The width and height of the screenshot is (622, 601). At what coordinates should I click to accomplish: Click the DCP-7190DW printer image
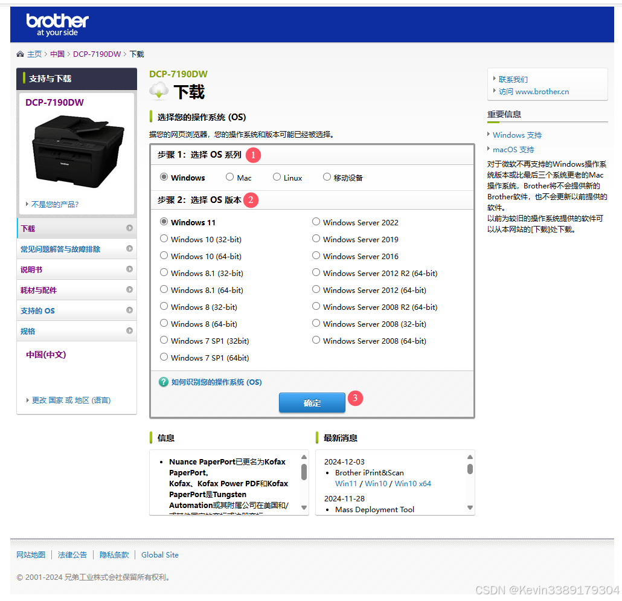(x=78, y=151)
